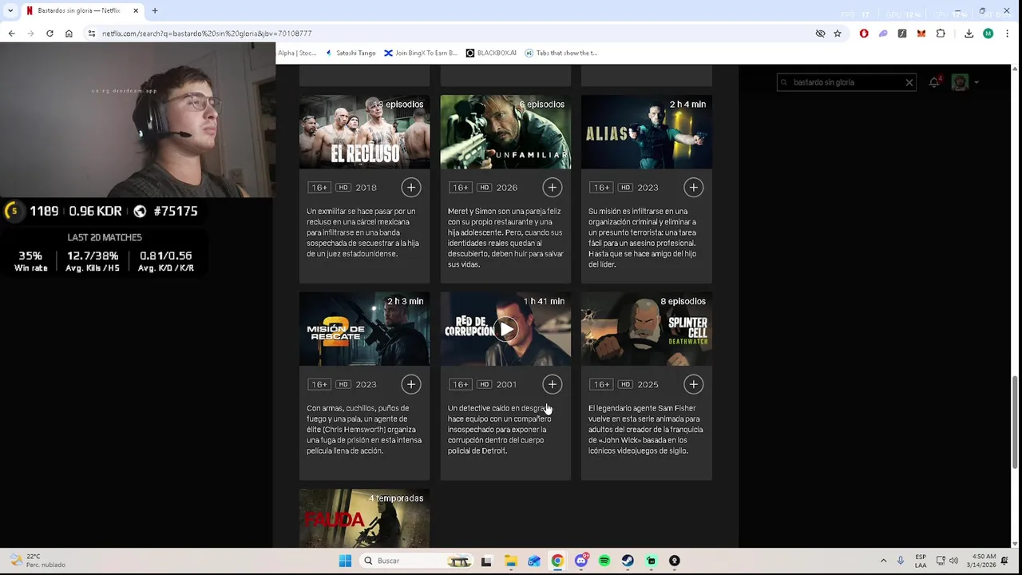
Task: Open the weather widget 22°C
Action: [38, 561]
